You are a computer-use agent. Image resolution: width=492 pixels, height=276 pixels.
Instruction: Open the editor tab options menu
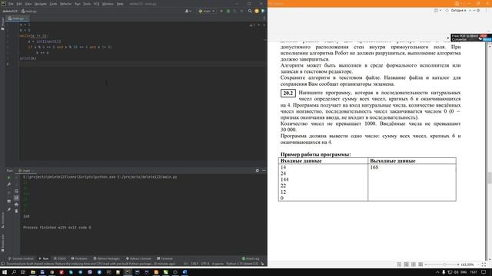[x=264, y=18]
